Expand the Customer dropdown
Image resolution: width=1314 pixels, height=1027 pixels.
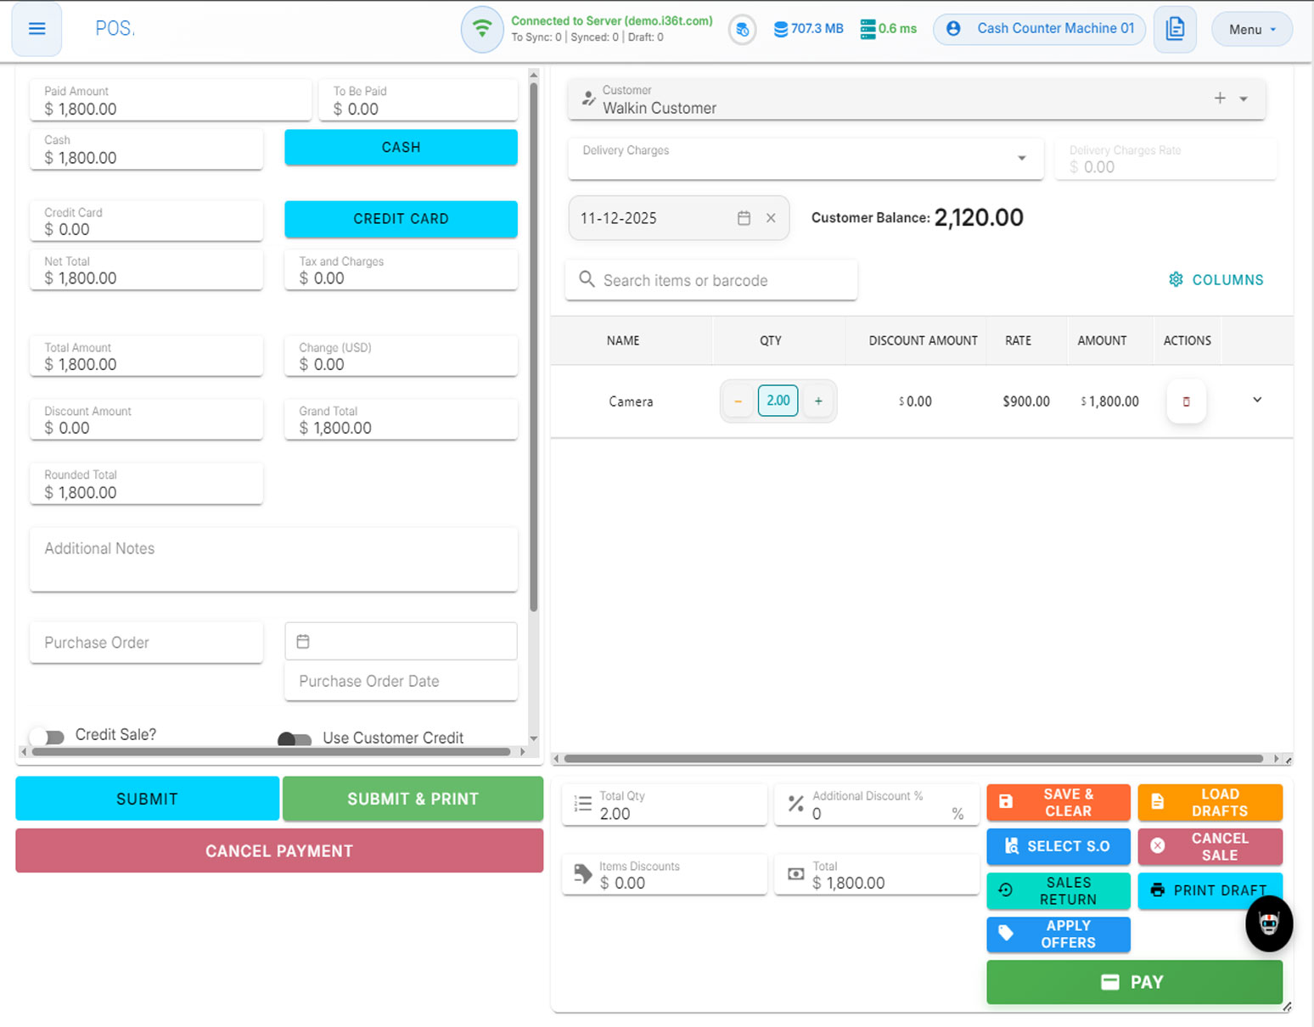pos(1244,99)
